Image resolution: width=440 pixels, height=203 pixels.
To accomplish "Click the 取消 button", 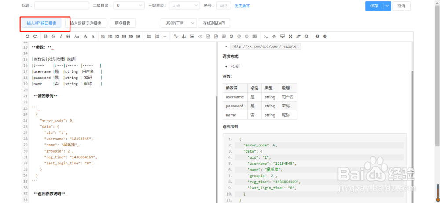I will [401, 6].
